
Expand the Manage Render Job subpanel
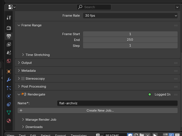[23, 119]
